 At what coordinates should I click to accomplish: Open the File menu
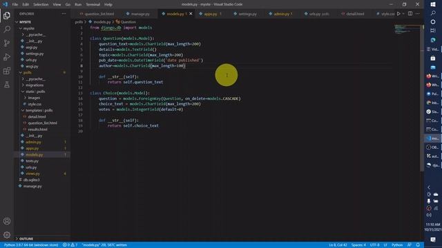pyautogui.click(x=15, y=5)
